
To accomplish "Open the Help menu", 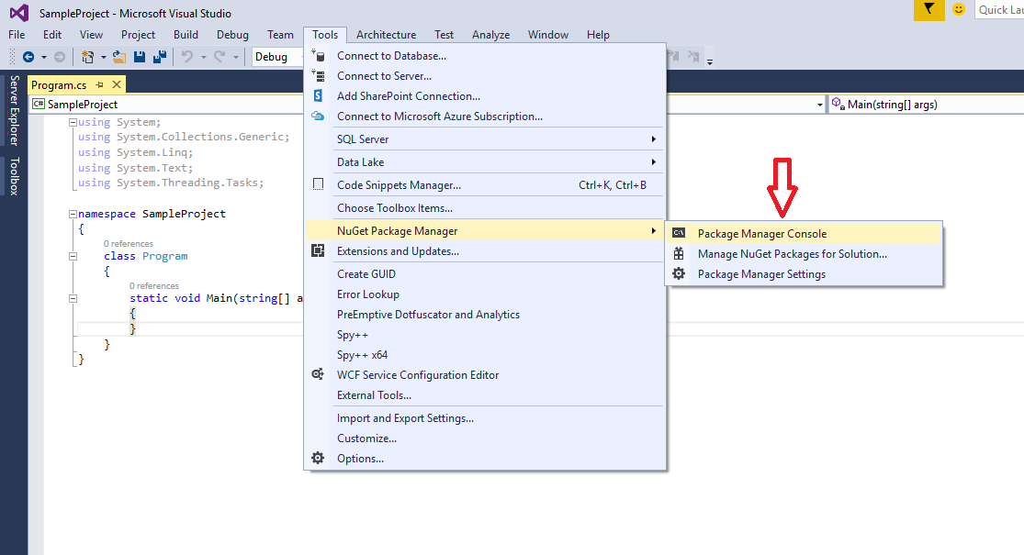I will coord(598,35).
